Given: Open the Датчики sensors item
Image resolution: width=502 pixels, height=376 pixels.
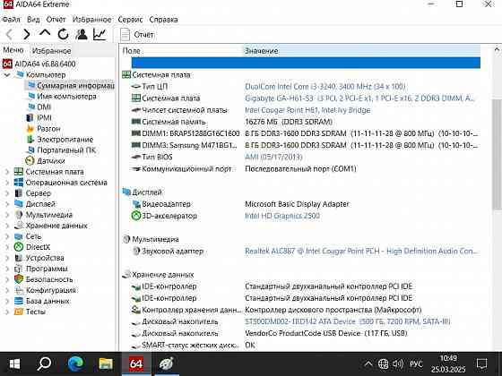Looking at the screenshot, I should coord(50,161).
